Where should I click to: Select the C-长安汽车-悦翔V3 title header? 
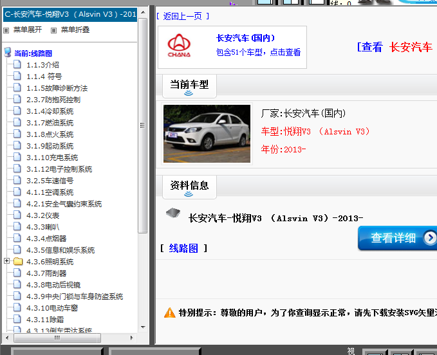70,14
